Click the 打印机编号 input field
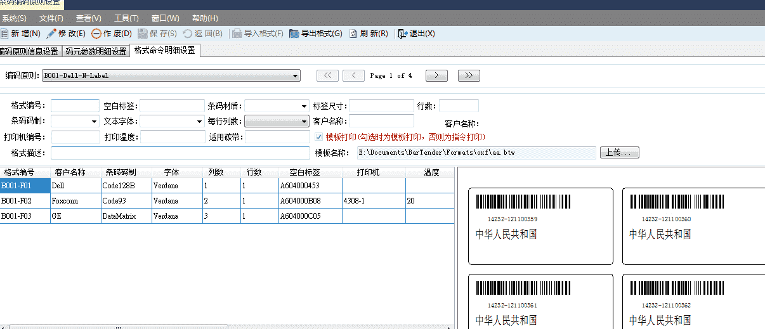This screenshot has width=765, height=329. click(75, 137)
